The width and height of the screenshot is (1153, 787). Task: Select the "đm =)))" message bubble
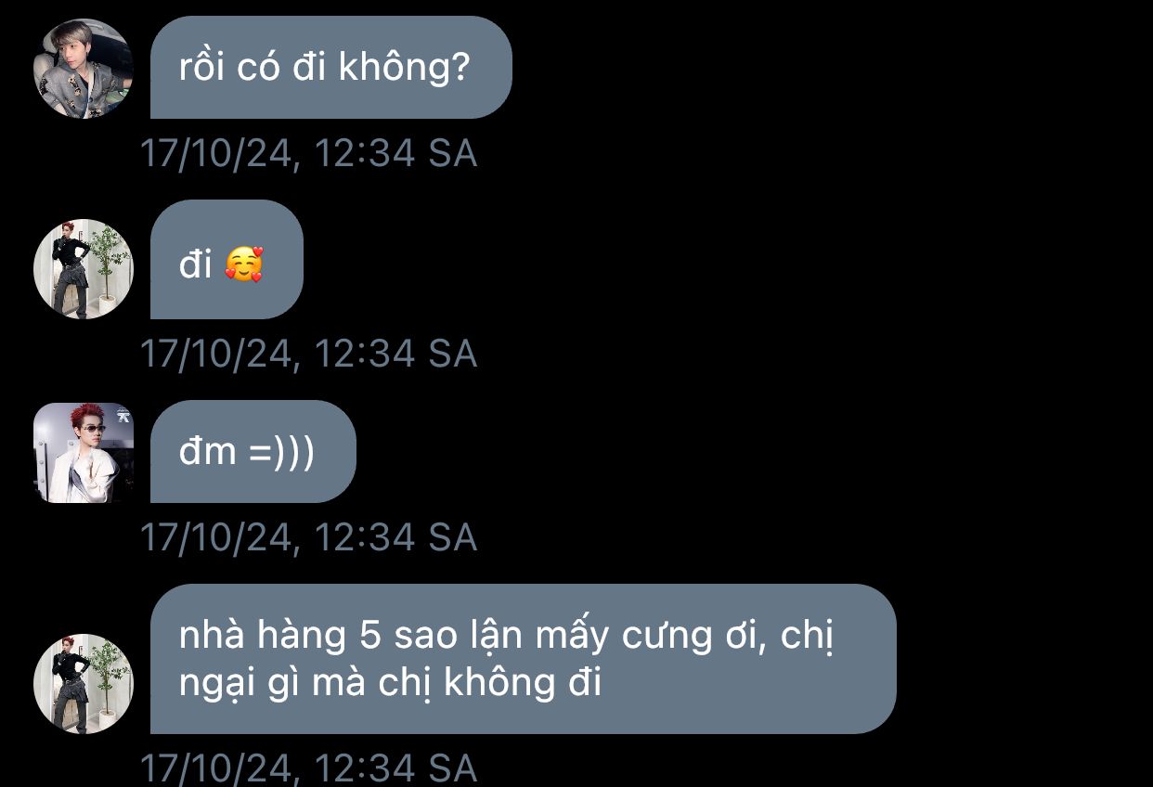(x=253, y=452)
